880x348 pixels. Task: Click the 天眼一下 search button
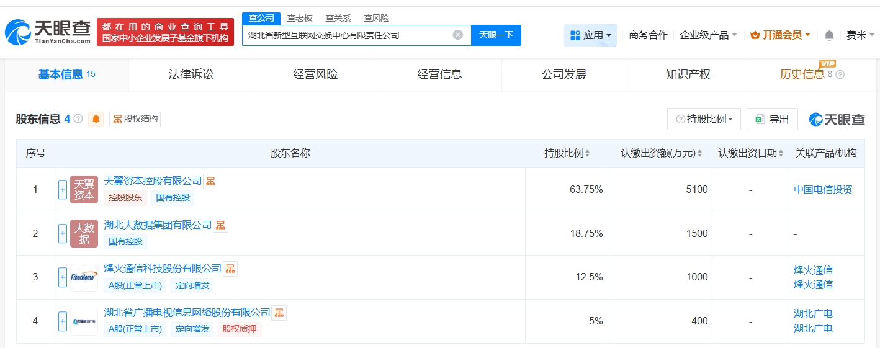tap(496, 35)
